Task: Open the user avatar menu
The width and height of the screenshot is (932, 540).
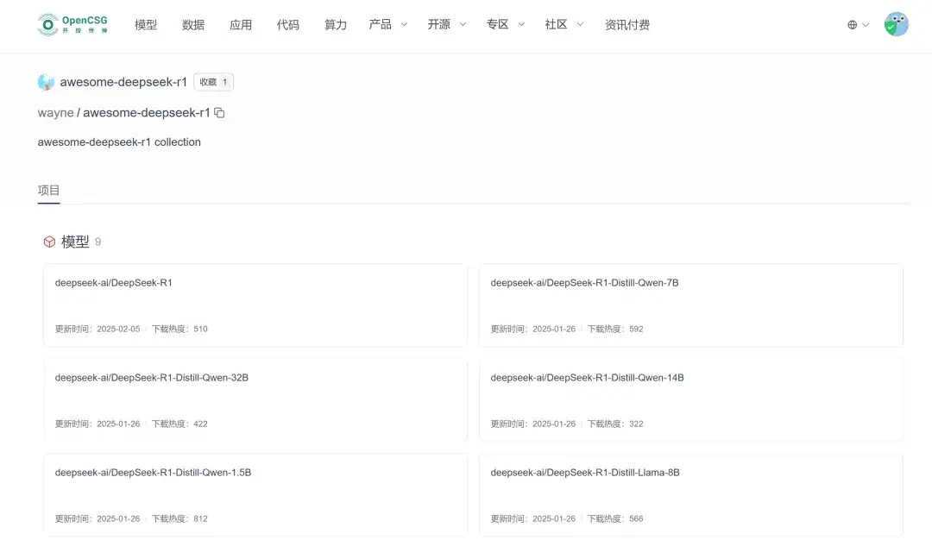Action: click(896, 24)
